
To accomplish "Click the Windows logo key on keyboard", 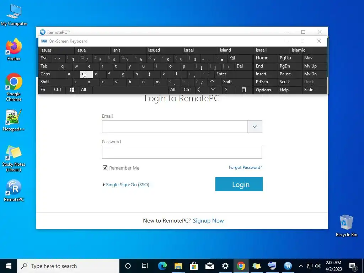I will pos(72,90).
